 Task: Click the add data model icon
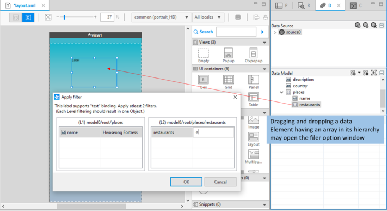point(353,73)
